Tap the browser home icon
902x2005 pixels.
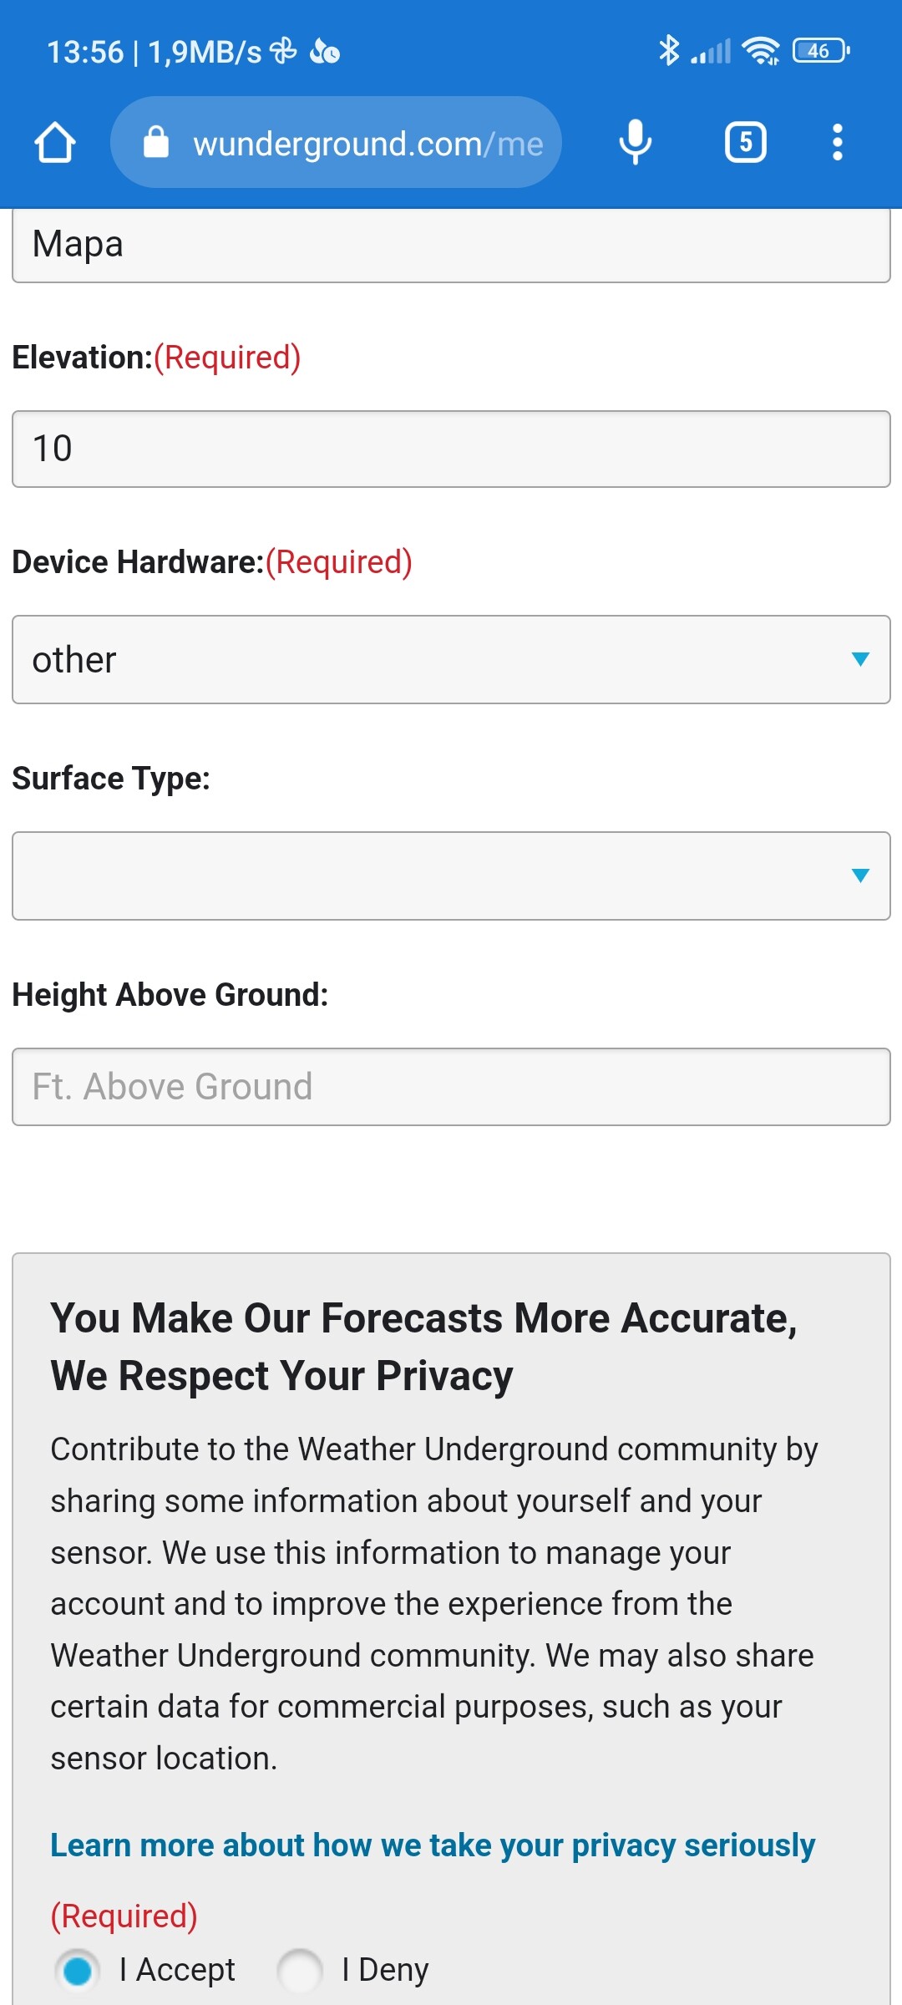(55, 142)
